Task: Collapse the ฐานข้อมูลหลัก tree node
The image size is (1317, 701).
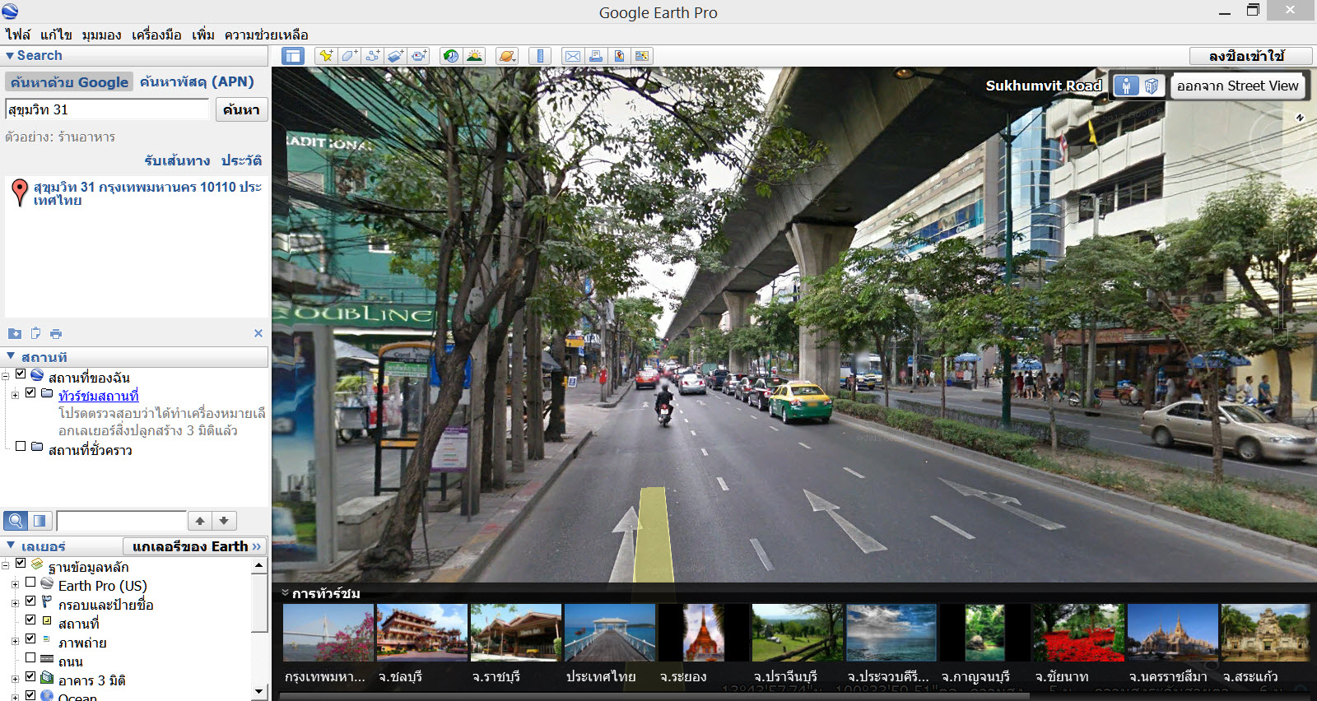Action: [x=6, y=566]
